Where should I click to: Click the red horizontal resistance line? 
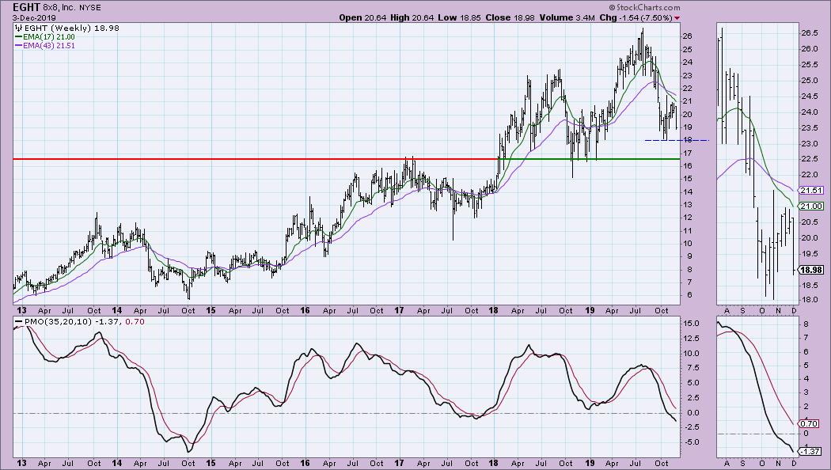(x=256, y=159)
